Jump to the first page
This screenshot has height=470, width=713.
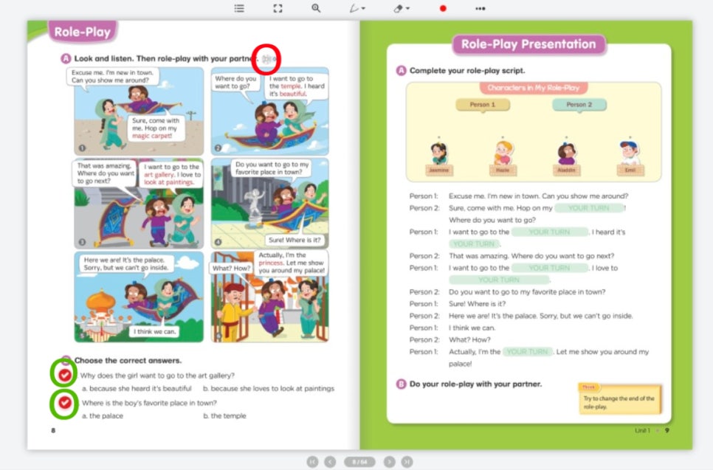(312, 462)
